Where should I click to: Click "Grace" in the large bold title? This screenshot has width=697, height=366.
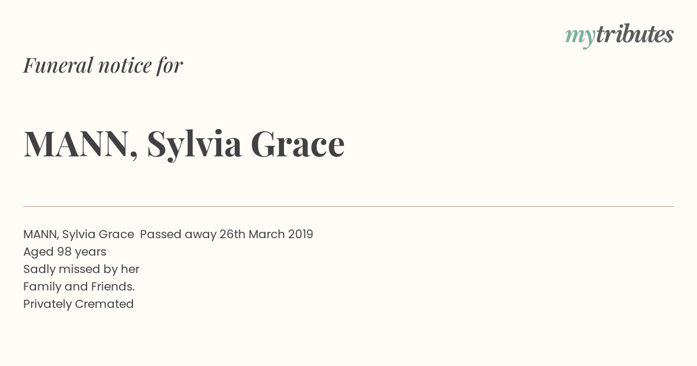(297, 144)
